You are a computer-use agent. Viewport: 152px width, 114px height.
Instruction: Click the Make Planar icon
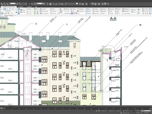click(x=138, y=11)
